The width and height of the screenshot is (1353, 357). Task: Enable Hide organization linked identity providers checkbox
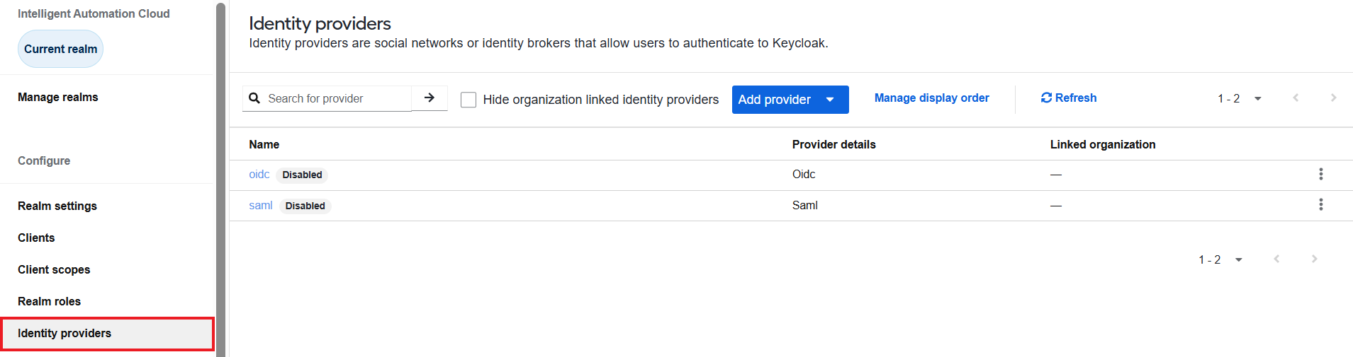coord(468,100)
